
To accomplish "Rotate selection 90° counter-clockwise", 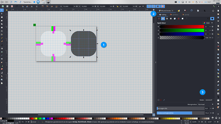I will pos(22,6).
